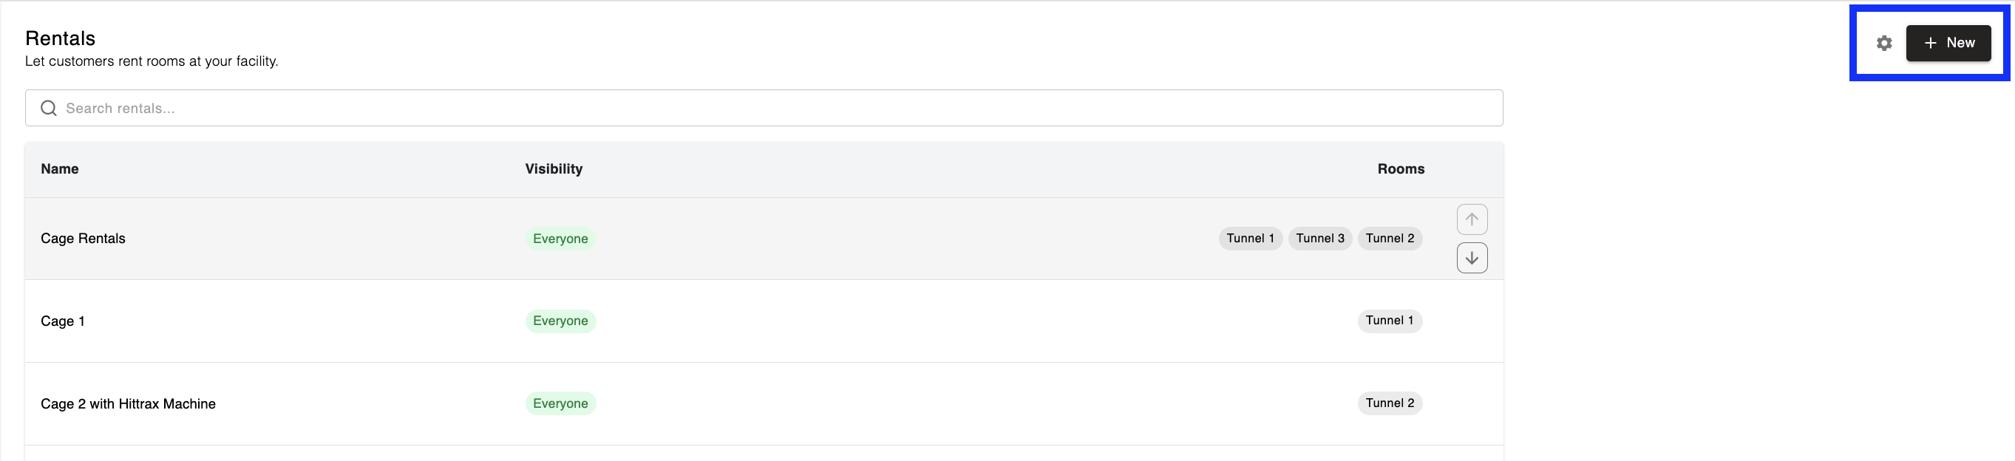Click Tunnel 2 tag in Hittrax row
This screenshot has width=2015, height=461.
click(1389, 403)
